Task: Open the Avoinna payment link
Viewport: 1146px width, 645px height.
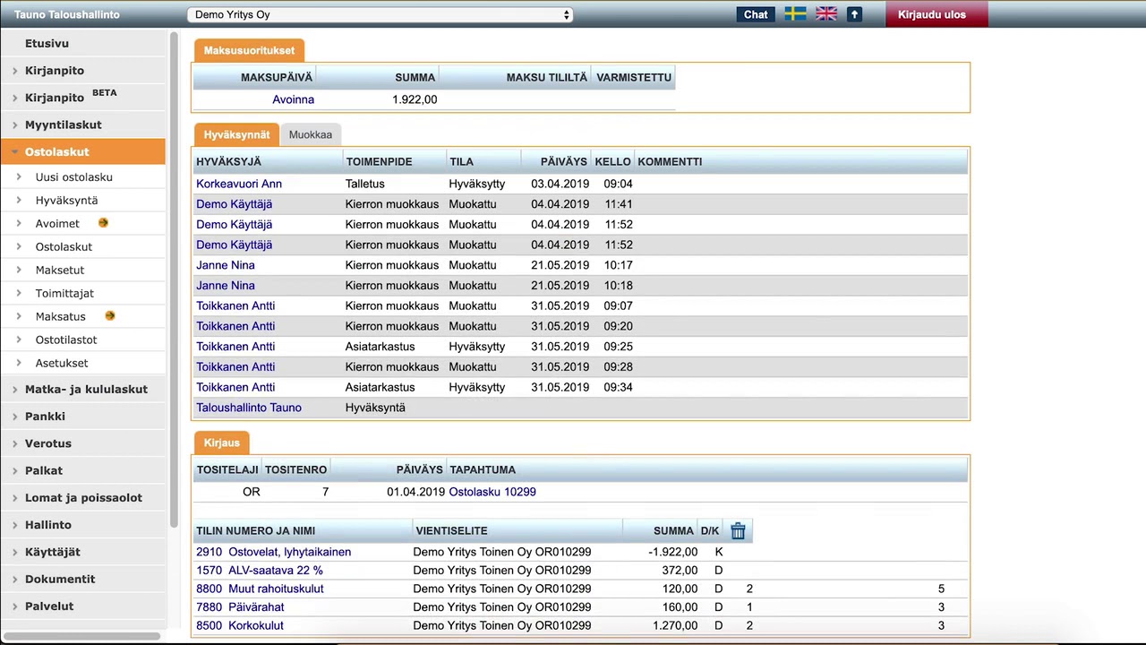Action: (293, 99)
